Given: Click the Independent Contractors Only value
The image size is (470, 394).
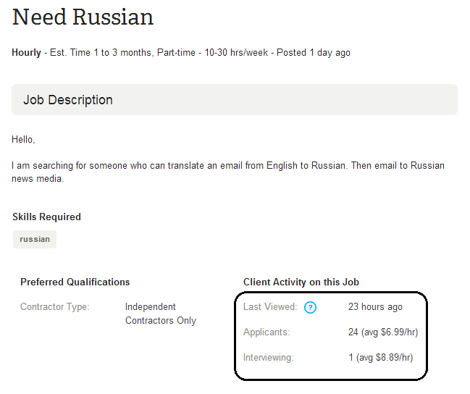Looking at the screenshot, I should [x=161, y=314].
